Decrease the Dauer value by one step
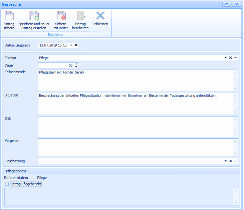The width and height of the screenshot is (244, 210). [x=76, y=67]
